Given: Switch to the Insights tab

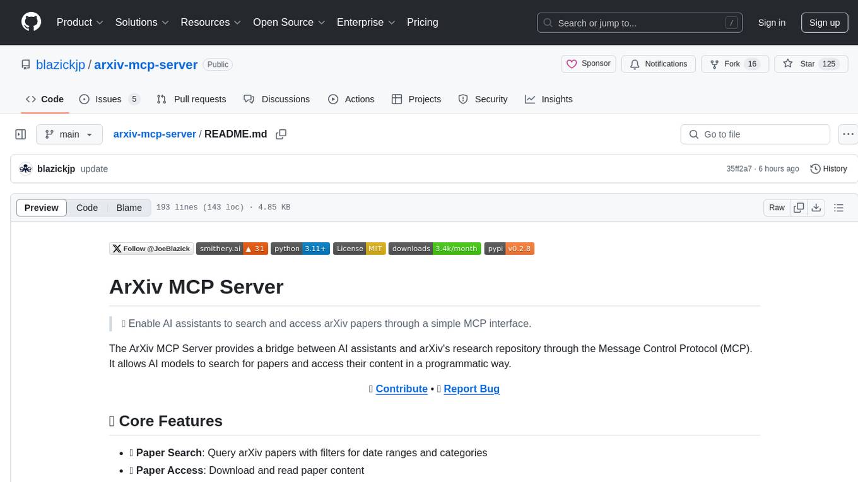Looking at the screenshot, I should 549,99.
